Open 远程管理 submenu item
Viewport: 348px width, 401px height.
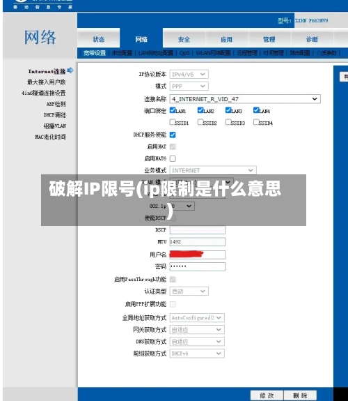coord(246,53)
